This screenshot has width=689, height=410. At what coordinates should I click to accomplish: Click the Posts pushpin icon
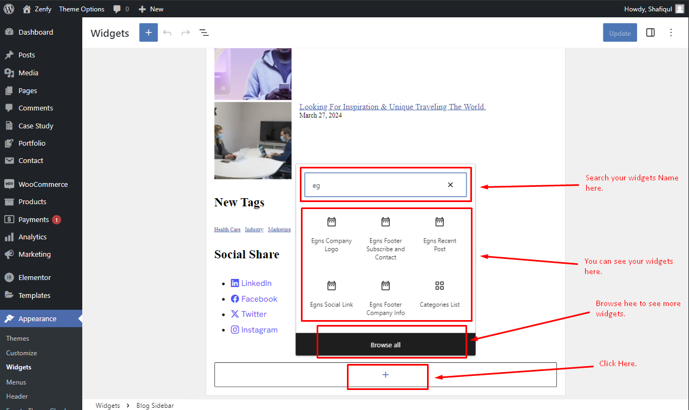9,55
